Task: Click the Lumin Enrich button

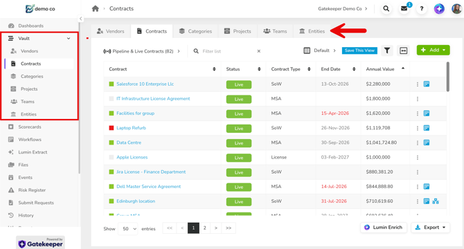Action: click(x=384, y=228)
